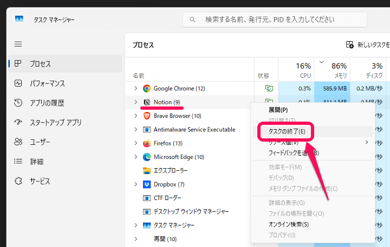Screen dimensions: 390x247
Task: Sort by the ディスク column header
Action: pyautogui.click(x=368, y=70)
